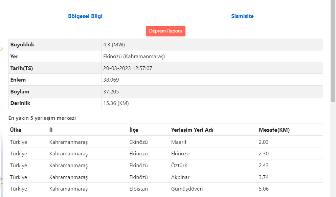Click the İlçe column header
The height and width of the screenshot is (197, 336).
pyautogui.click(x=134, y=130)
